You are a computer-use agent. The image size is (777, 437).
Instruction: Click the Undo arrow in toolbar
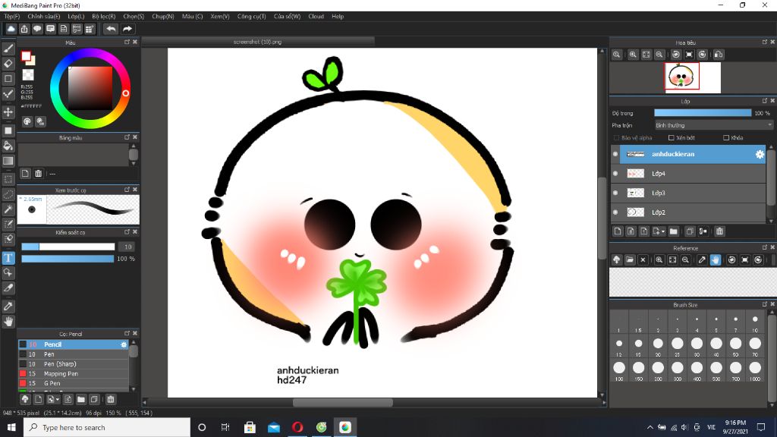pyautogui.click(x=111, y=29)
